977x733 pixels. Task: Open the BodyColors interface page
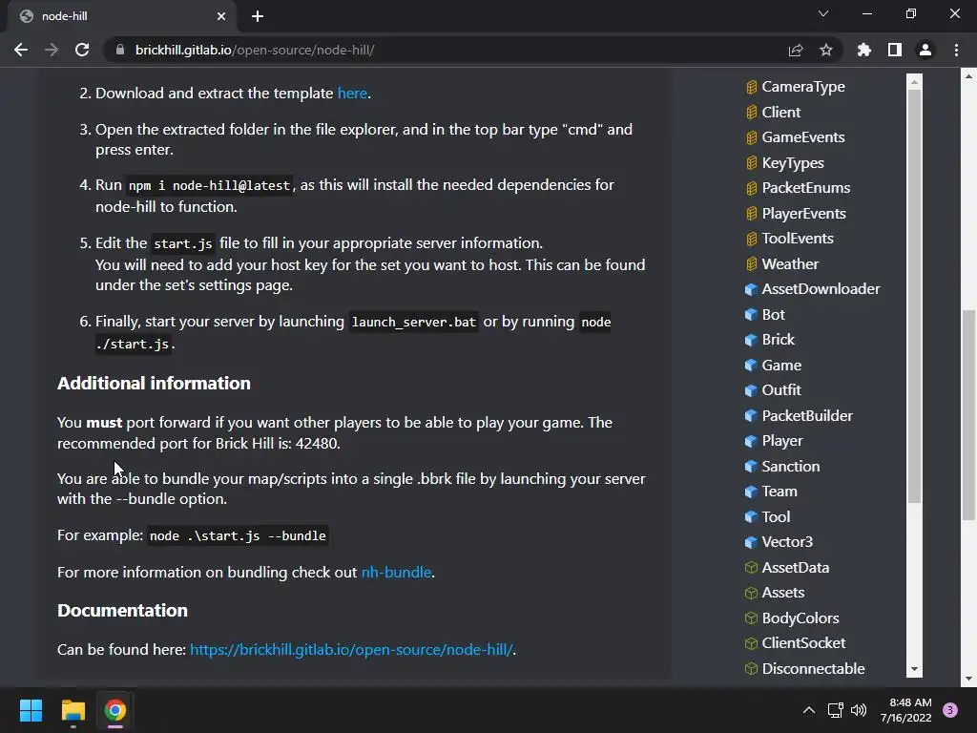pos(800,618)
